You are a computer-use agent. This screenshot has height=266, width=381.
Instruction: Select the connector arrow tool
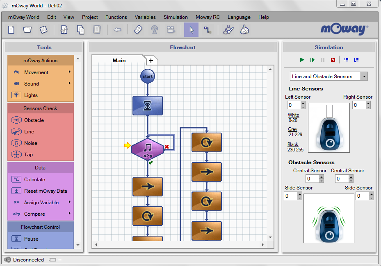coord(208,30)
